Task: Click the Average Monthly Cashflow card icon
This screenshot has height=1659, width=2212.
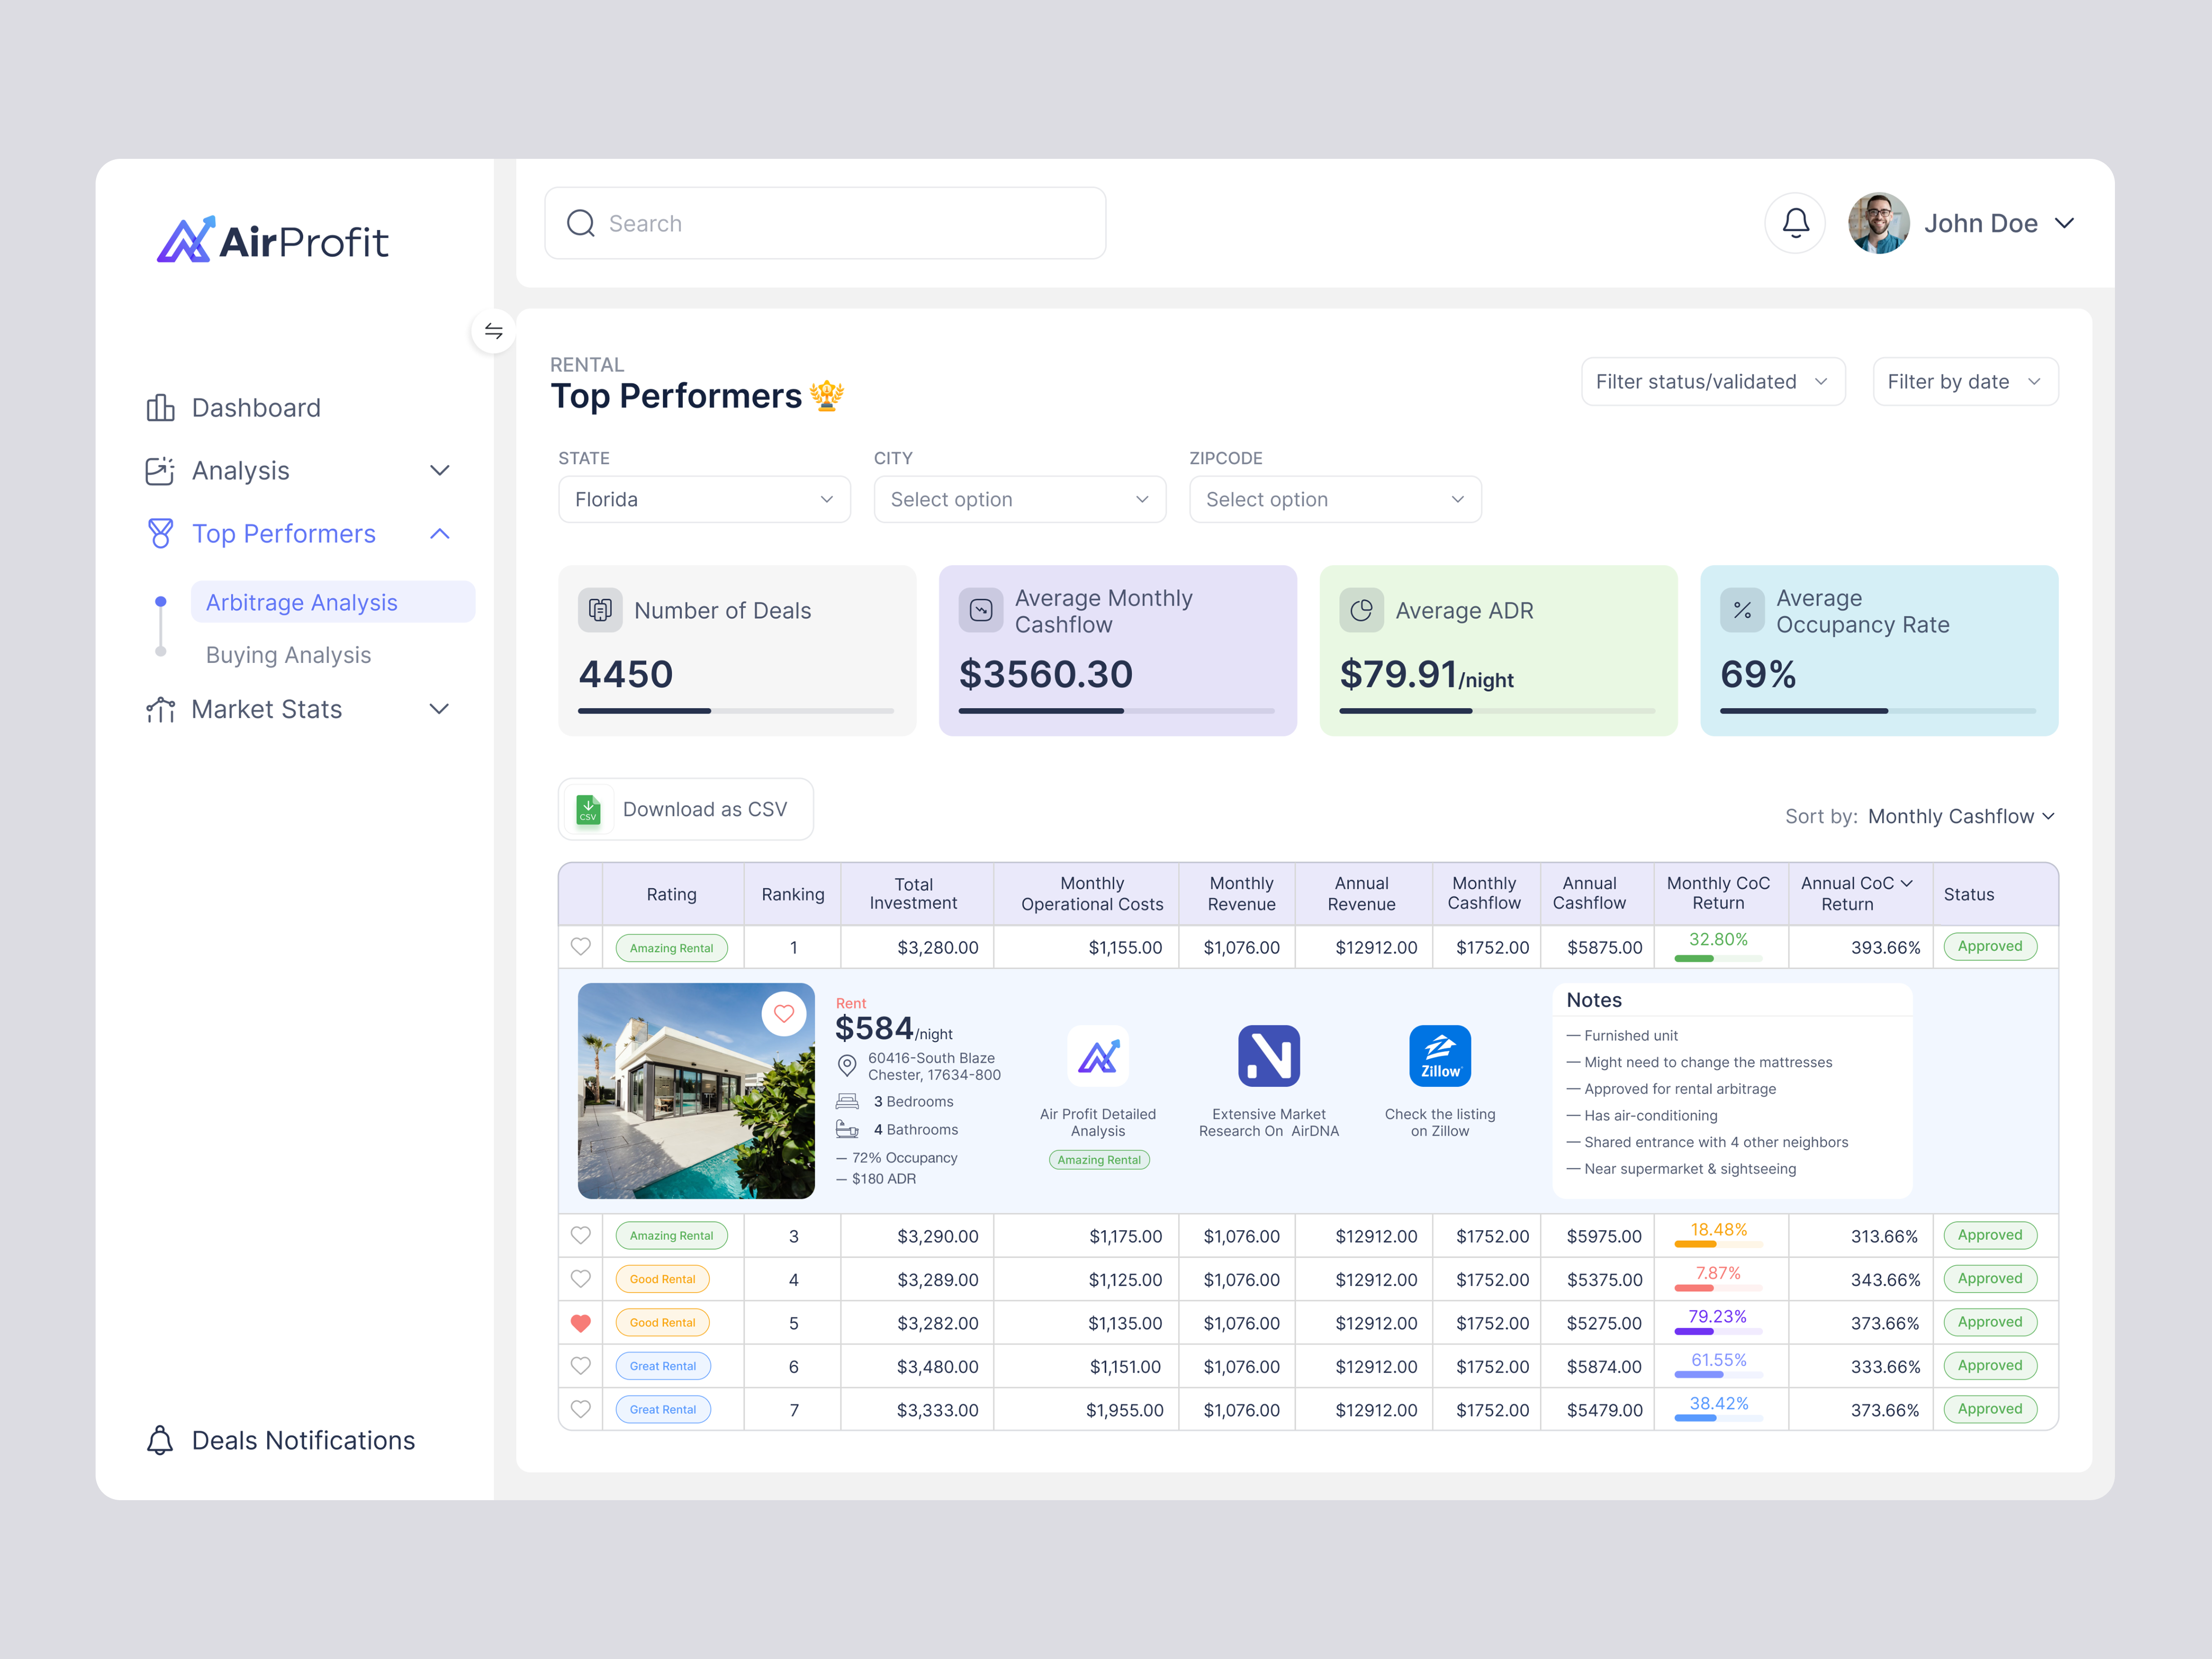Action: pos(981,610)
